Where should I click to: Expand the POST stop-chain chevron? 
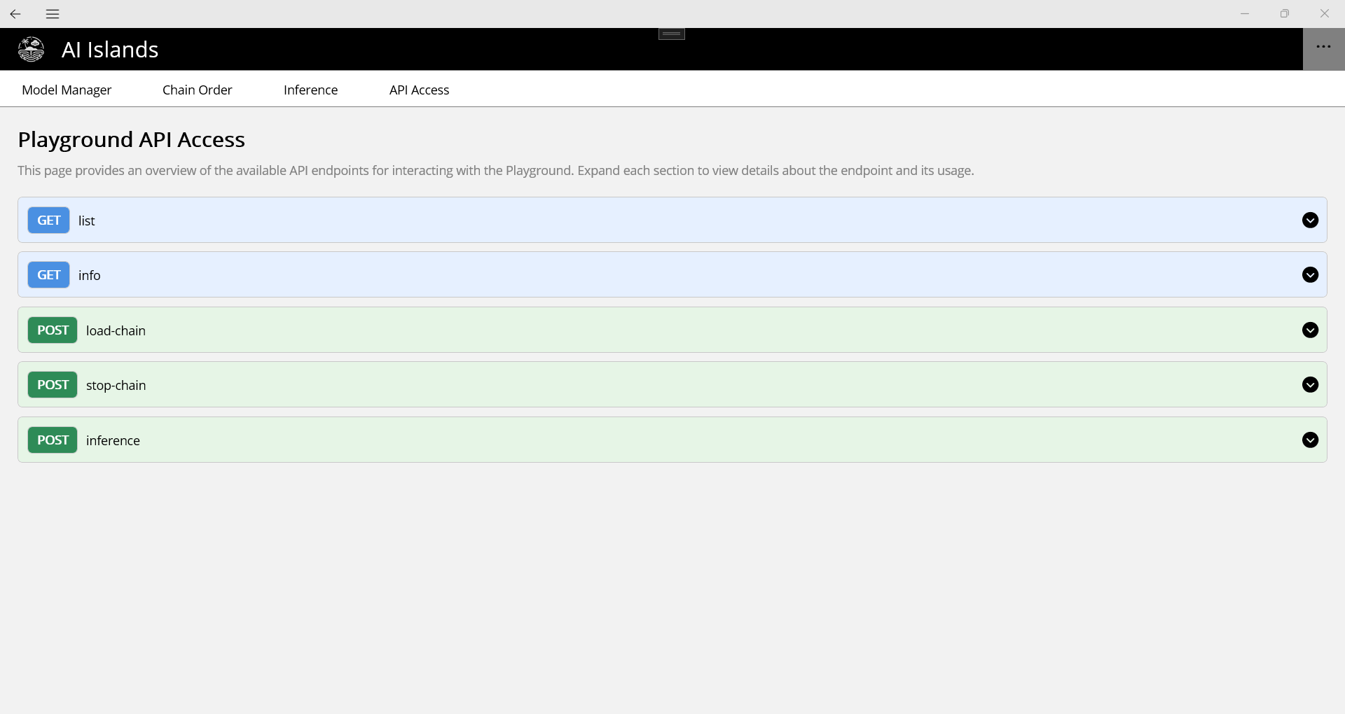(x=1310, y=384)
